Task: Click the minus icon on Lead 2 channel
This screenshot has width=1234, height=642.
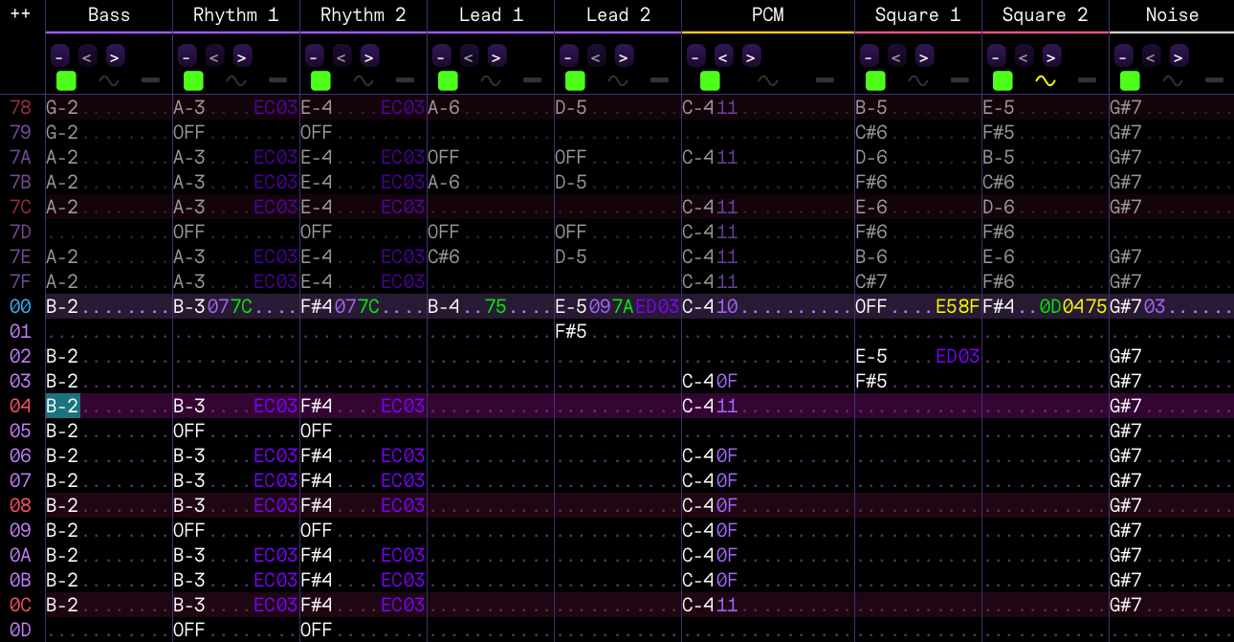Action: pos(569,55)
